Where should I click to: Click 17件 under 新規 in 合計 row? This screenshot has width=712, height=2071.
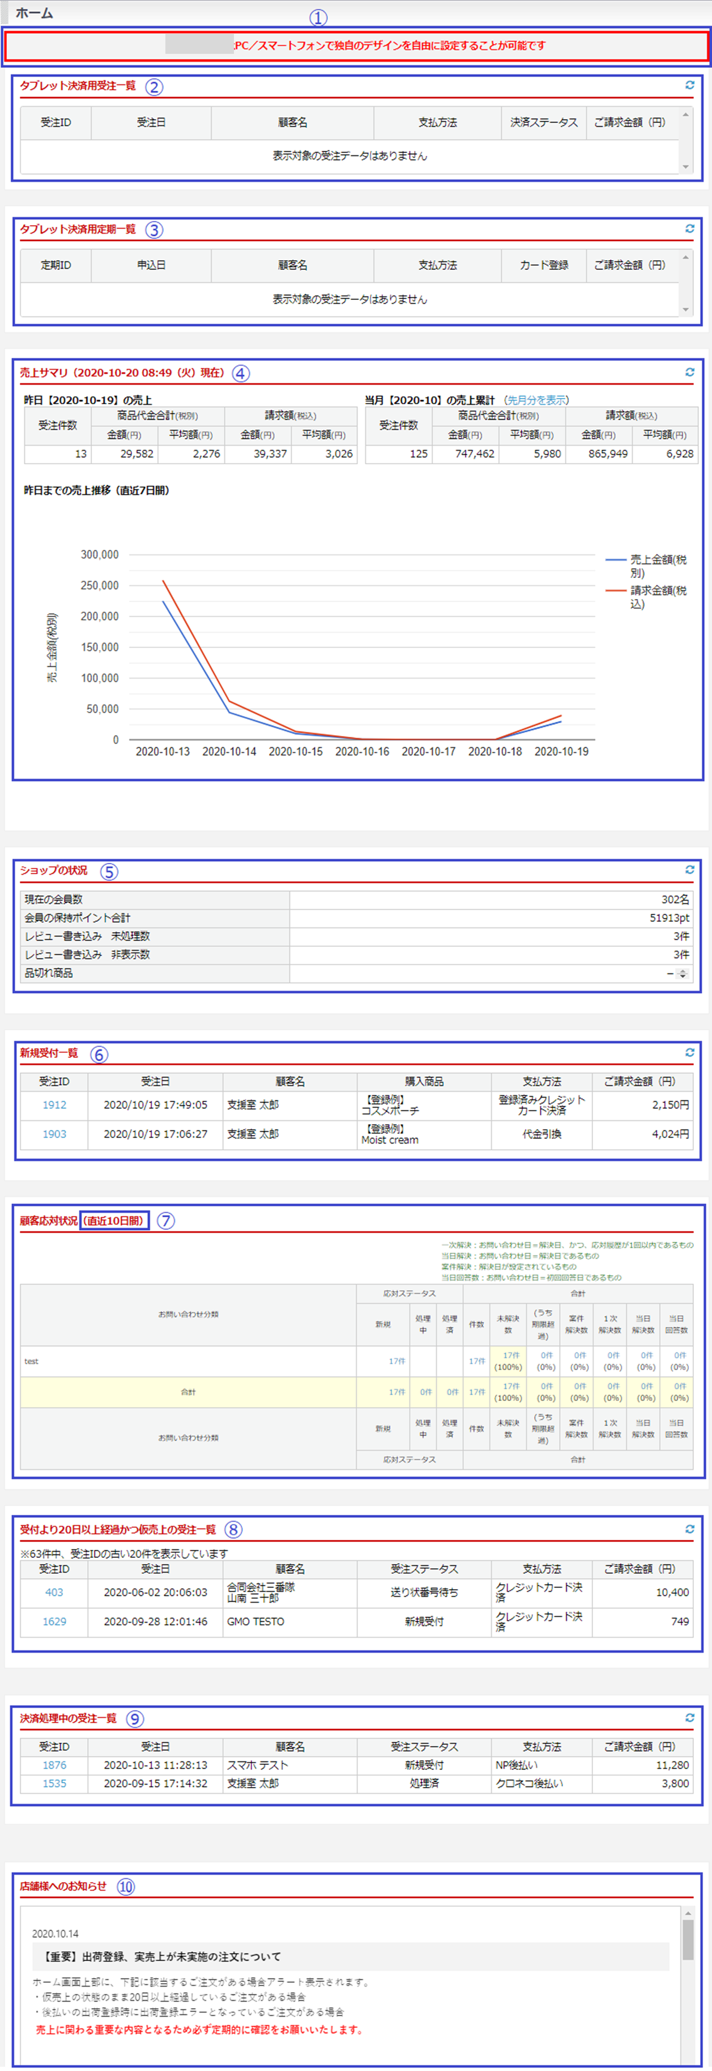(x=397, y=1392)
